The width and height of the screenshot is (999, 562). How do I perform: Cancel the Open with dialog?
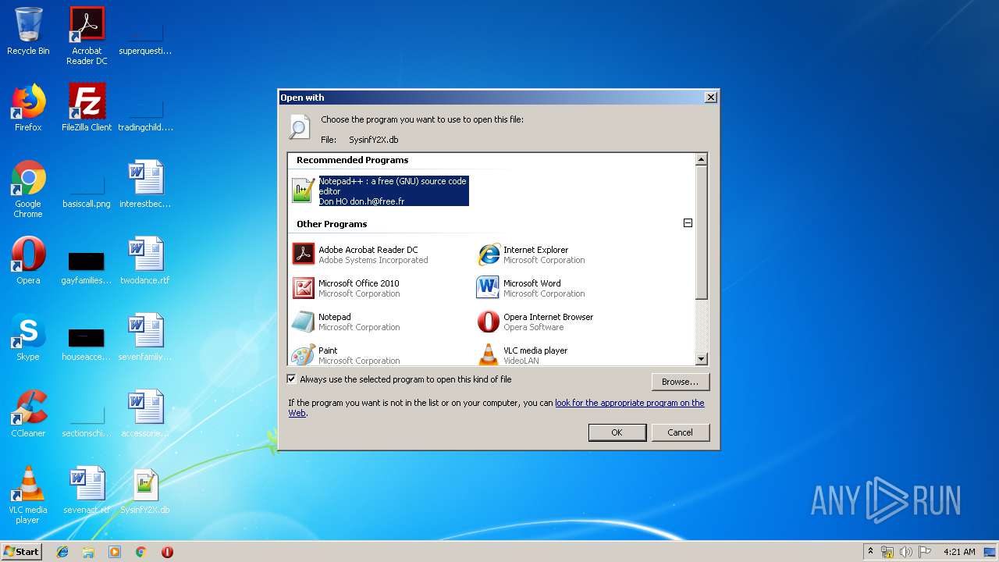[x=680, y=432]
